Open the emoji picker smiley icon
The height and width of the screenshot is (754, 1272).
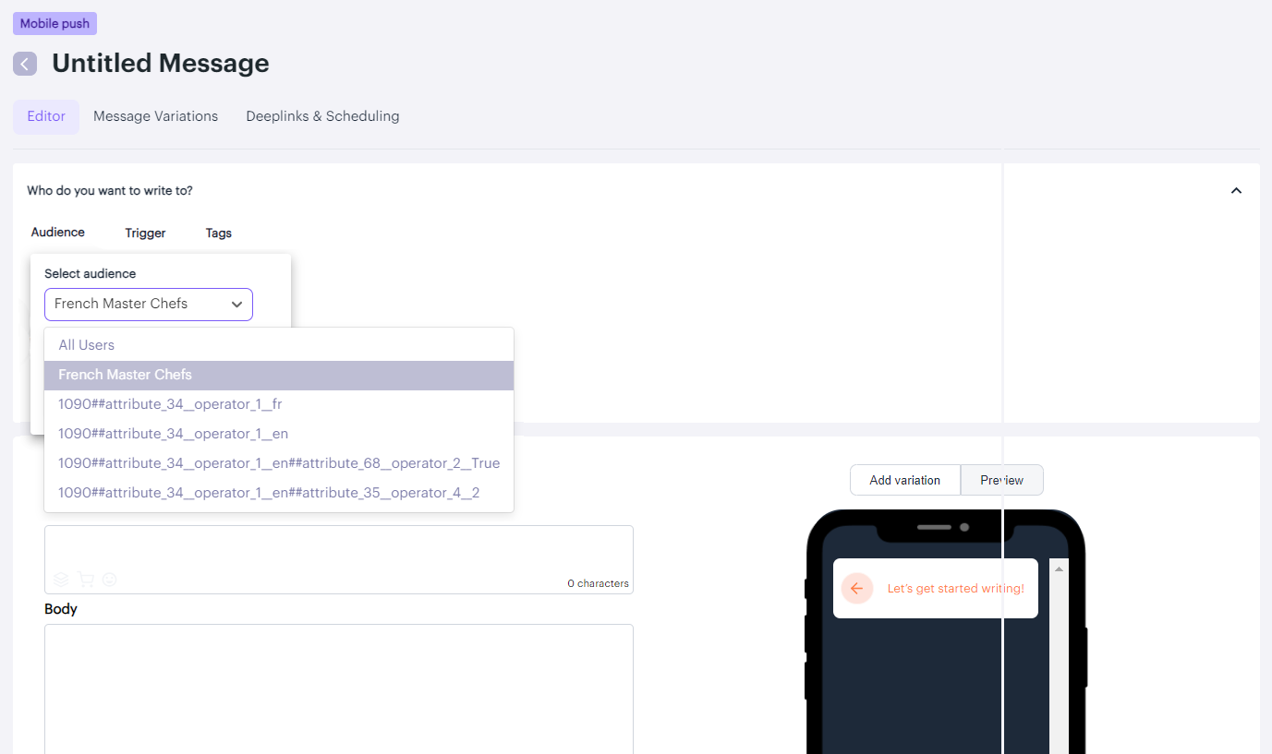tap(110, 580)
